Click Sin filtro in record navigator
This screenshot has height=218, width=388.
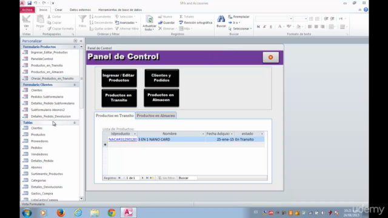point(166,178)
